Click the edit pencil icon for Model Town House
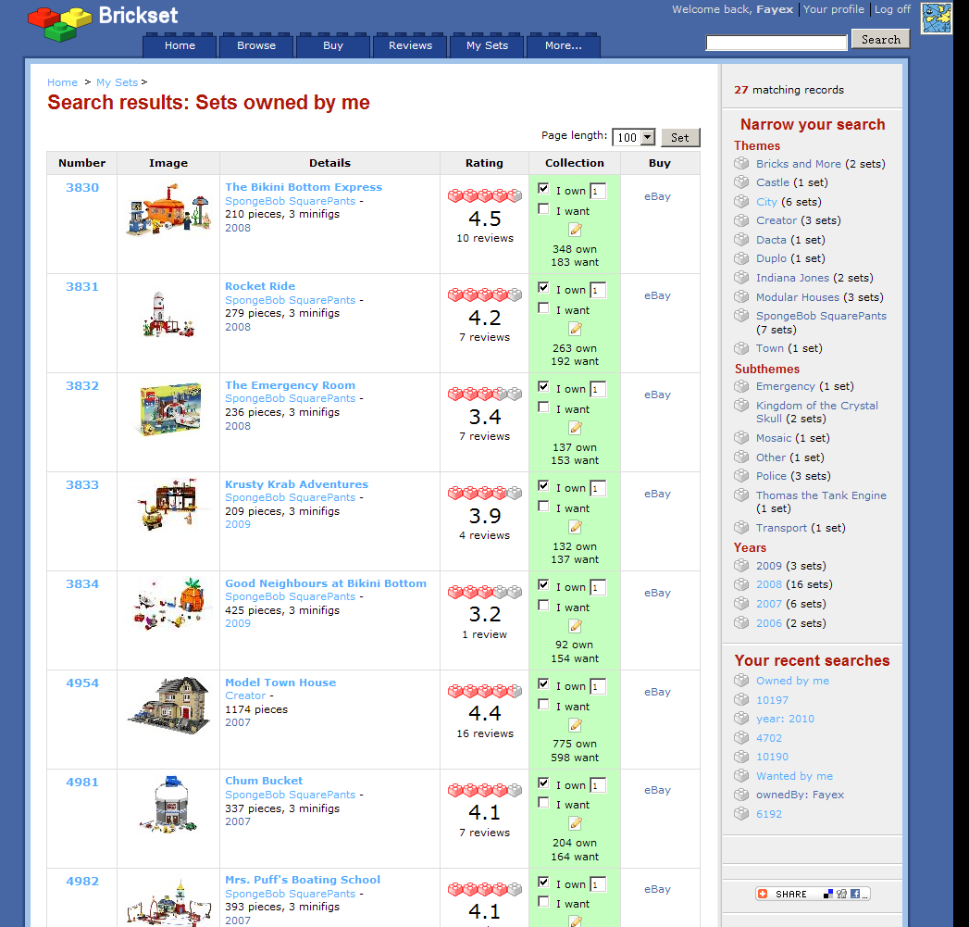This screenshot has width=969, height=927. [576, 725]
